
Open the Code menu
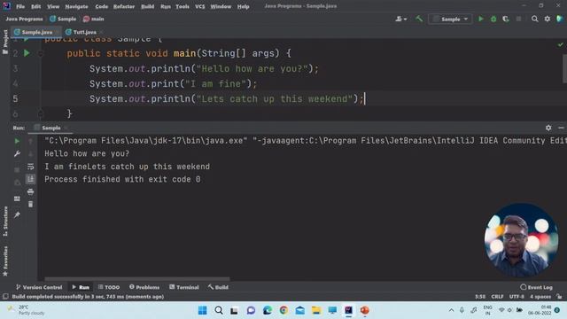coord(102,6)
